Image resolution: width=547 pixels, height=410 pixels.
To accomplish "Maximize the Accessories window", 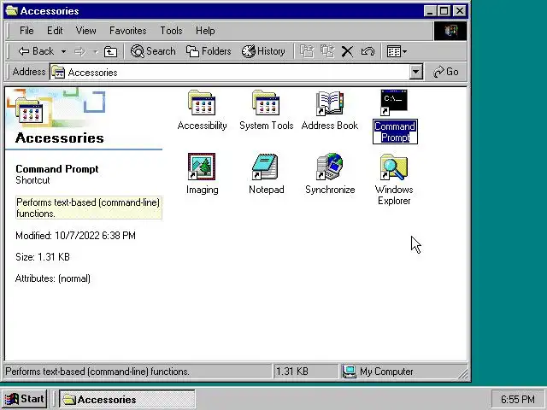I will (x=444, y=11).
